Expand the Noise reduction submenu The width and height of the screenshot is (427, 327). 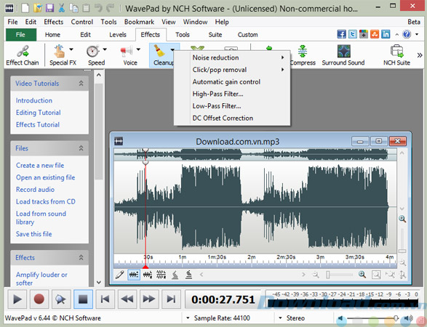click(x=232, y=57)
